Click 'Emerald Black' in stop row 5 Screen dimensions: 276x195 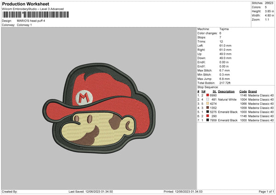click(x=228, y=112)
